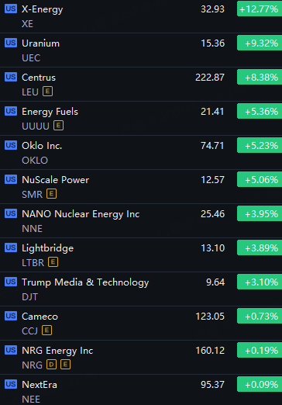Click the US market flag for NextEra
The height and width of the screenshot is (405, 282).
(11, 384)
